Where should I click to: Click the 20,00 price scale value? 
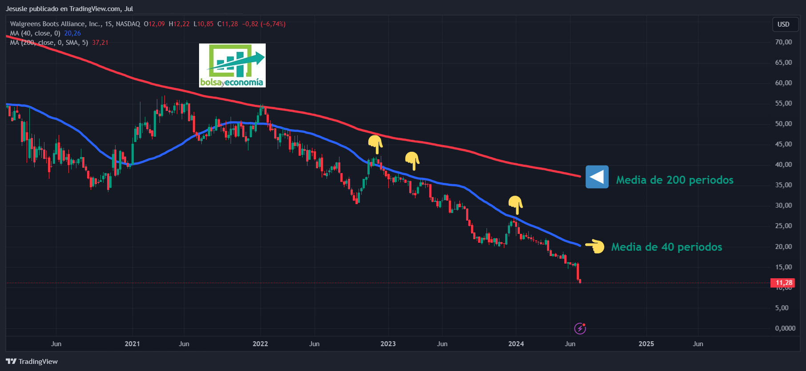(x=783, y=247)
